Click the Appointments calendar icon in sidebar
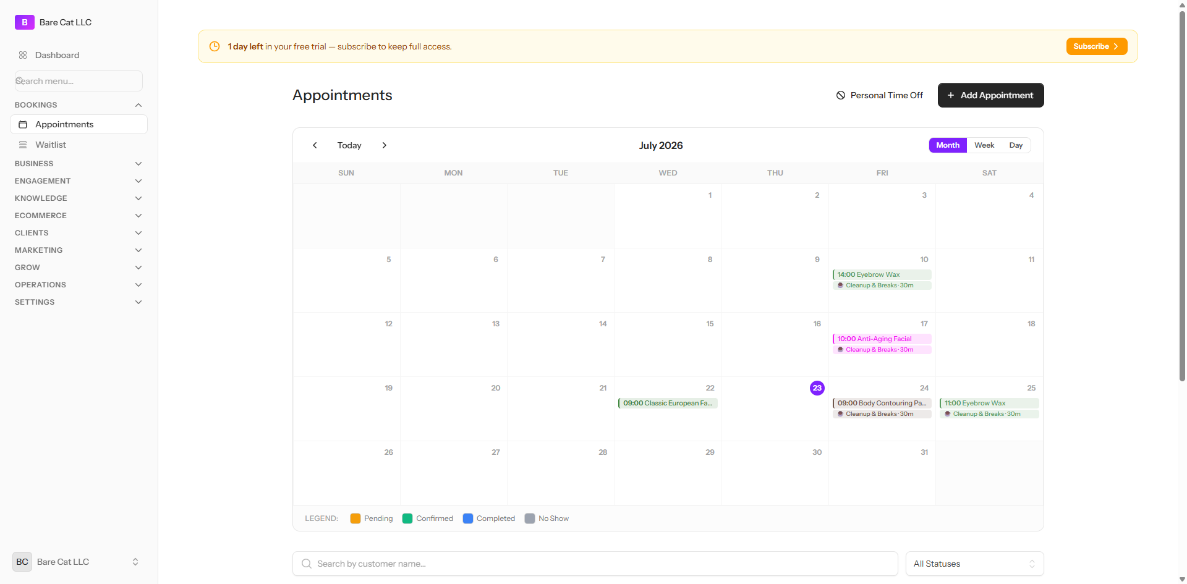 (x=23, y=124)
